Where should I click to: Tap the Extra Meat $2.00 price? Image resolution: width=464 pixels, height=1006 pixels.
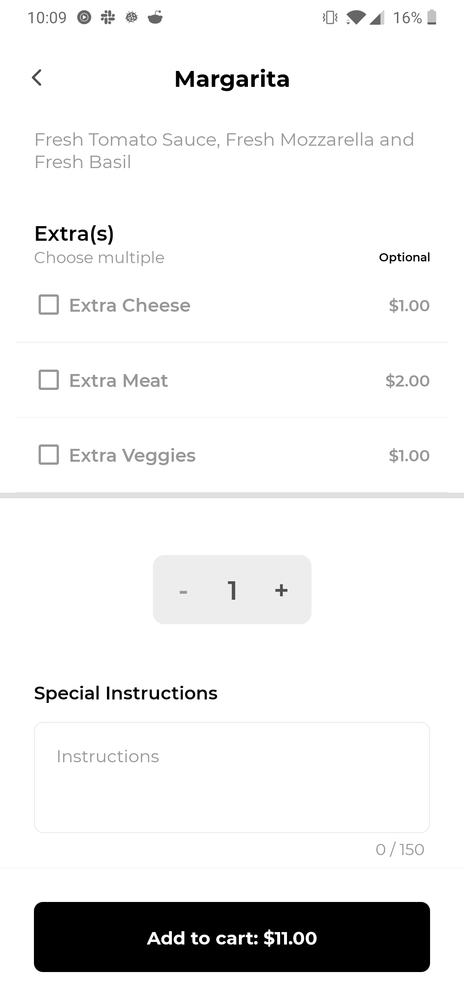coord(407,381)
